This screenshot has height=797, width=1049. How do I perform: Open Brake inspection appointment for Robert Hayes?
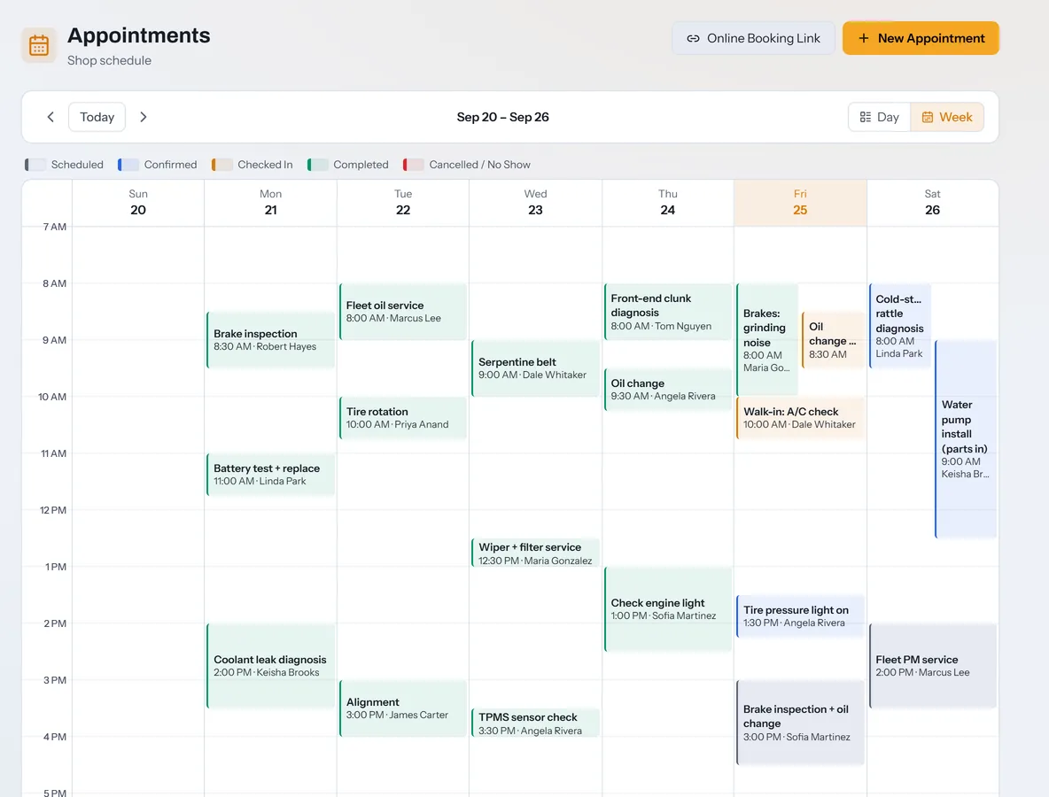[x=270, y=340]
